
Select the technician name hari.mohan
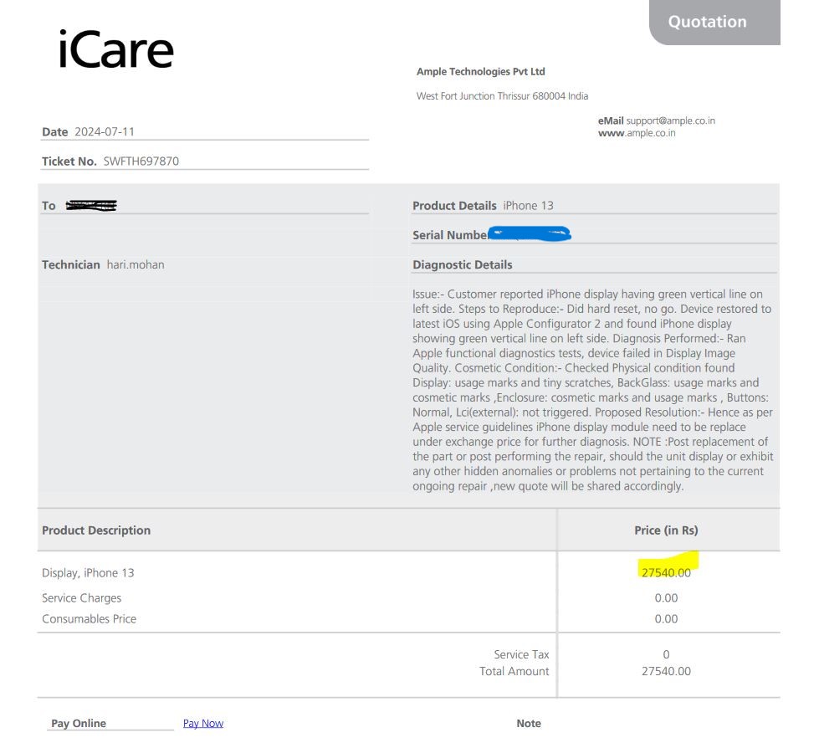coord(136,265)
